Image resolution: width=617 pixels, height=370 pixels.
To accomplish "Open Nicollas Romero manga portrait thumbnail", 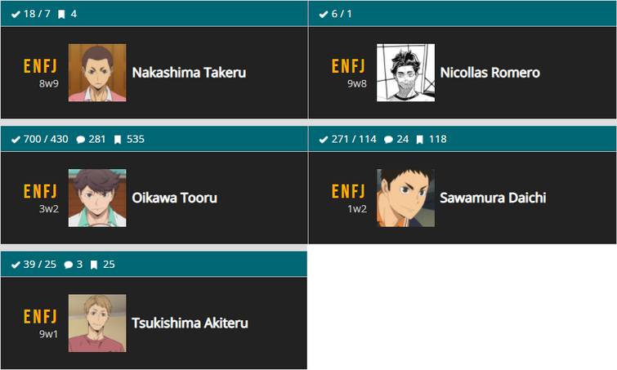I will click(x=405, y=73).
